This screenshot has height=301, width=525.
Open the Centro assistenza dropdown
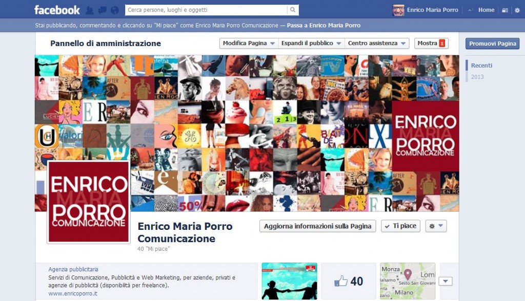click(x=377, y=43)
